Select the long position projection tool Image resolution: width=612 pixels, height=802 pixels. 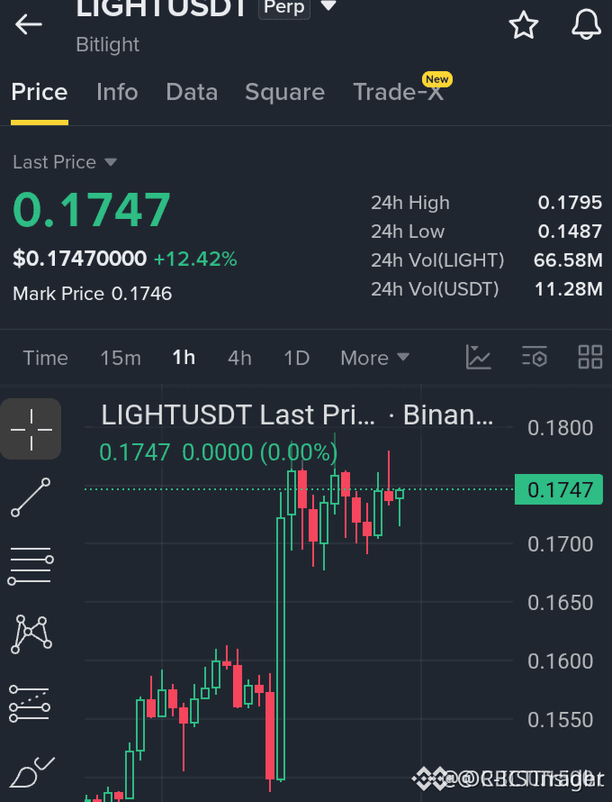pos(30,704)
